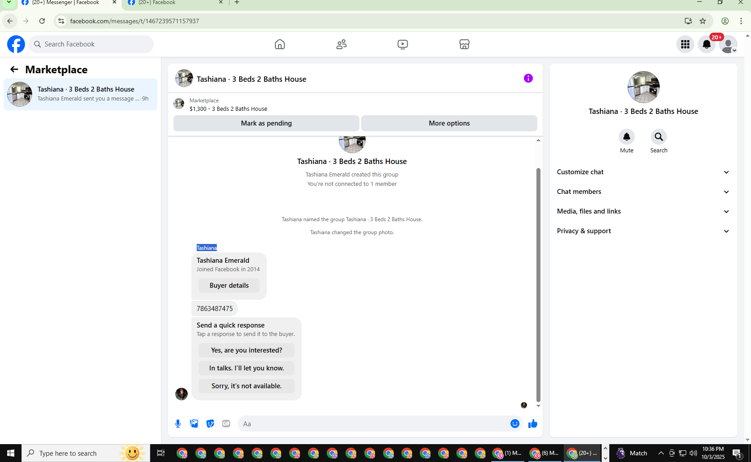Expand the Chat members section
Screen dimensions: 751x462
tap(643, 192)
